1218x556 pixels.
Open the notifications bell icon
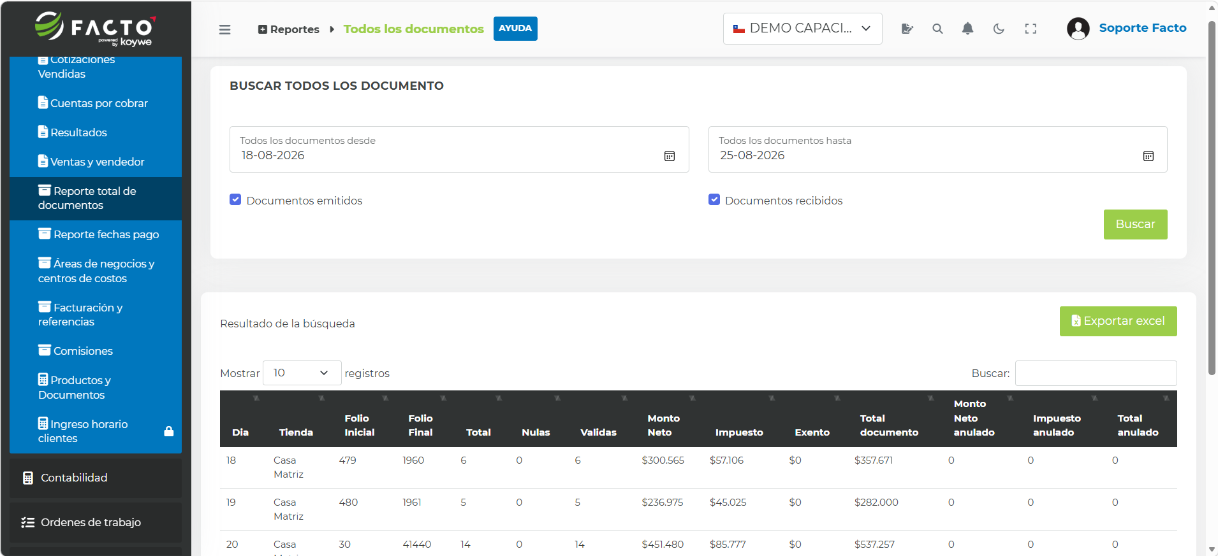point(967,29)
